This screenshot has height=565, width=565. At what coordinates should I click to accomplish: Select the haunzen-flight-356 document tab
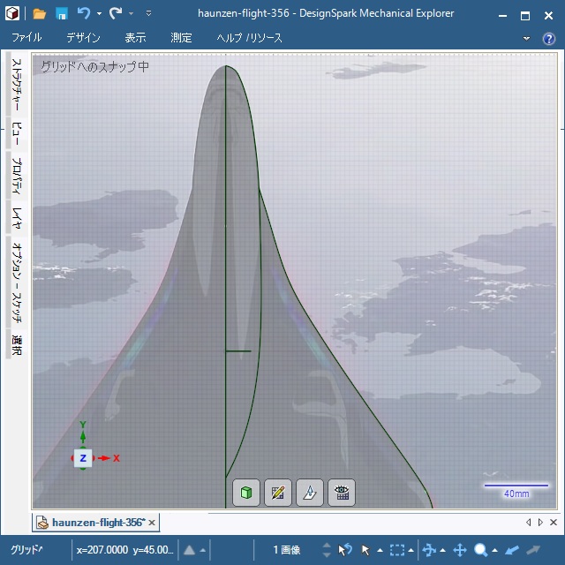(98, 523)
